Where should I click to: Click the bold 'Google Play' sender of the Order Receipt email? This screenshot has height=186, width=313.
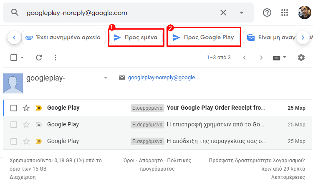pyautogui.click(x=63, y=108)
